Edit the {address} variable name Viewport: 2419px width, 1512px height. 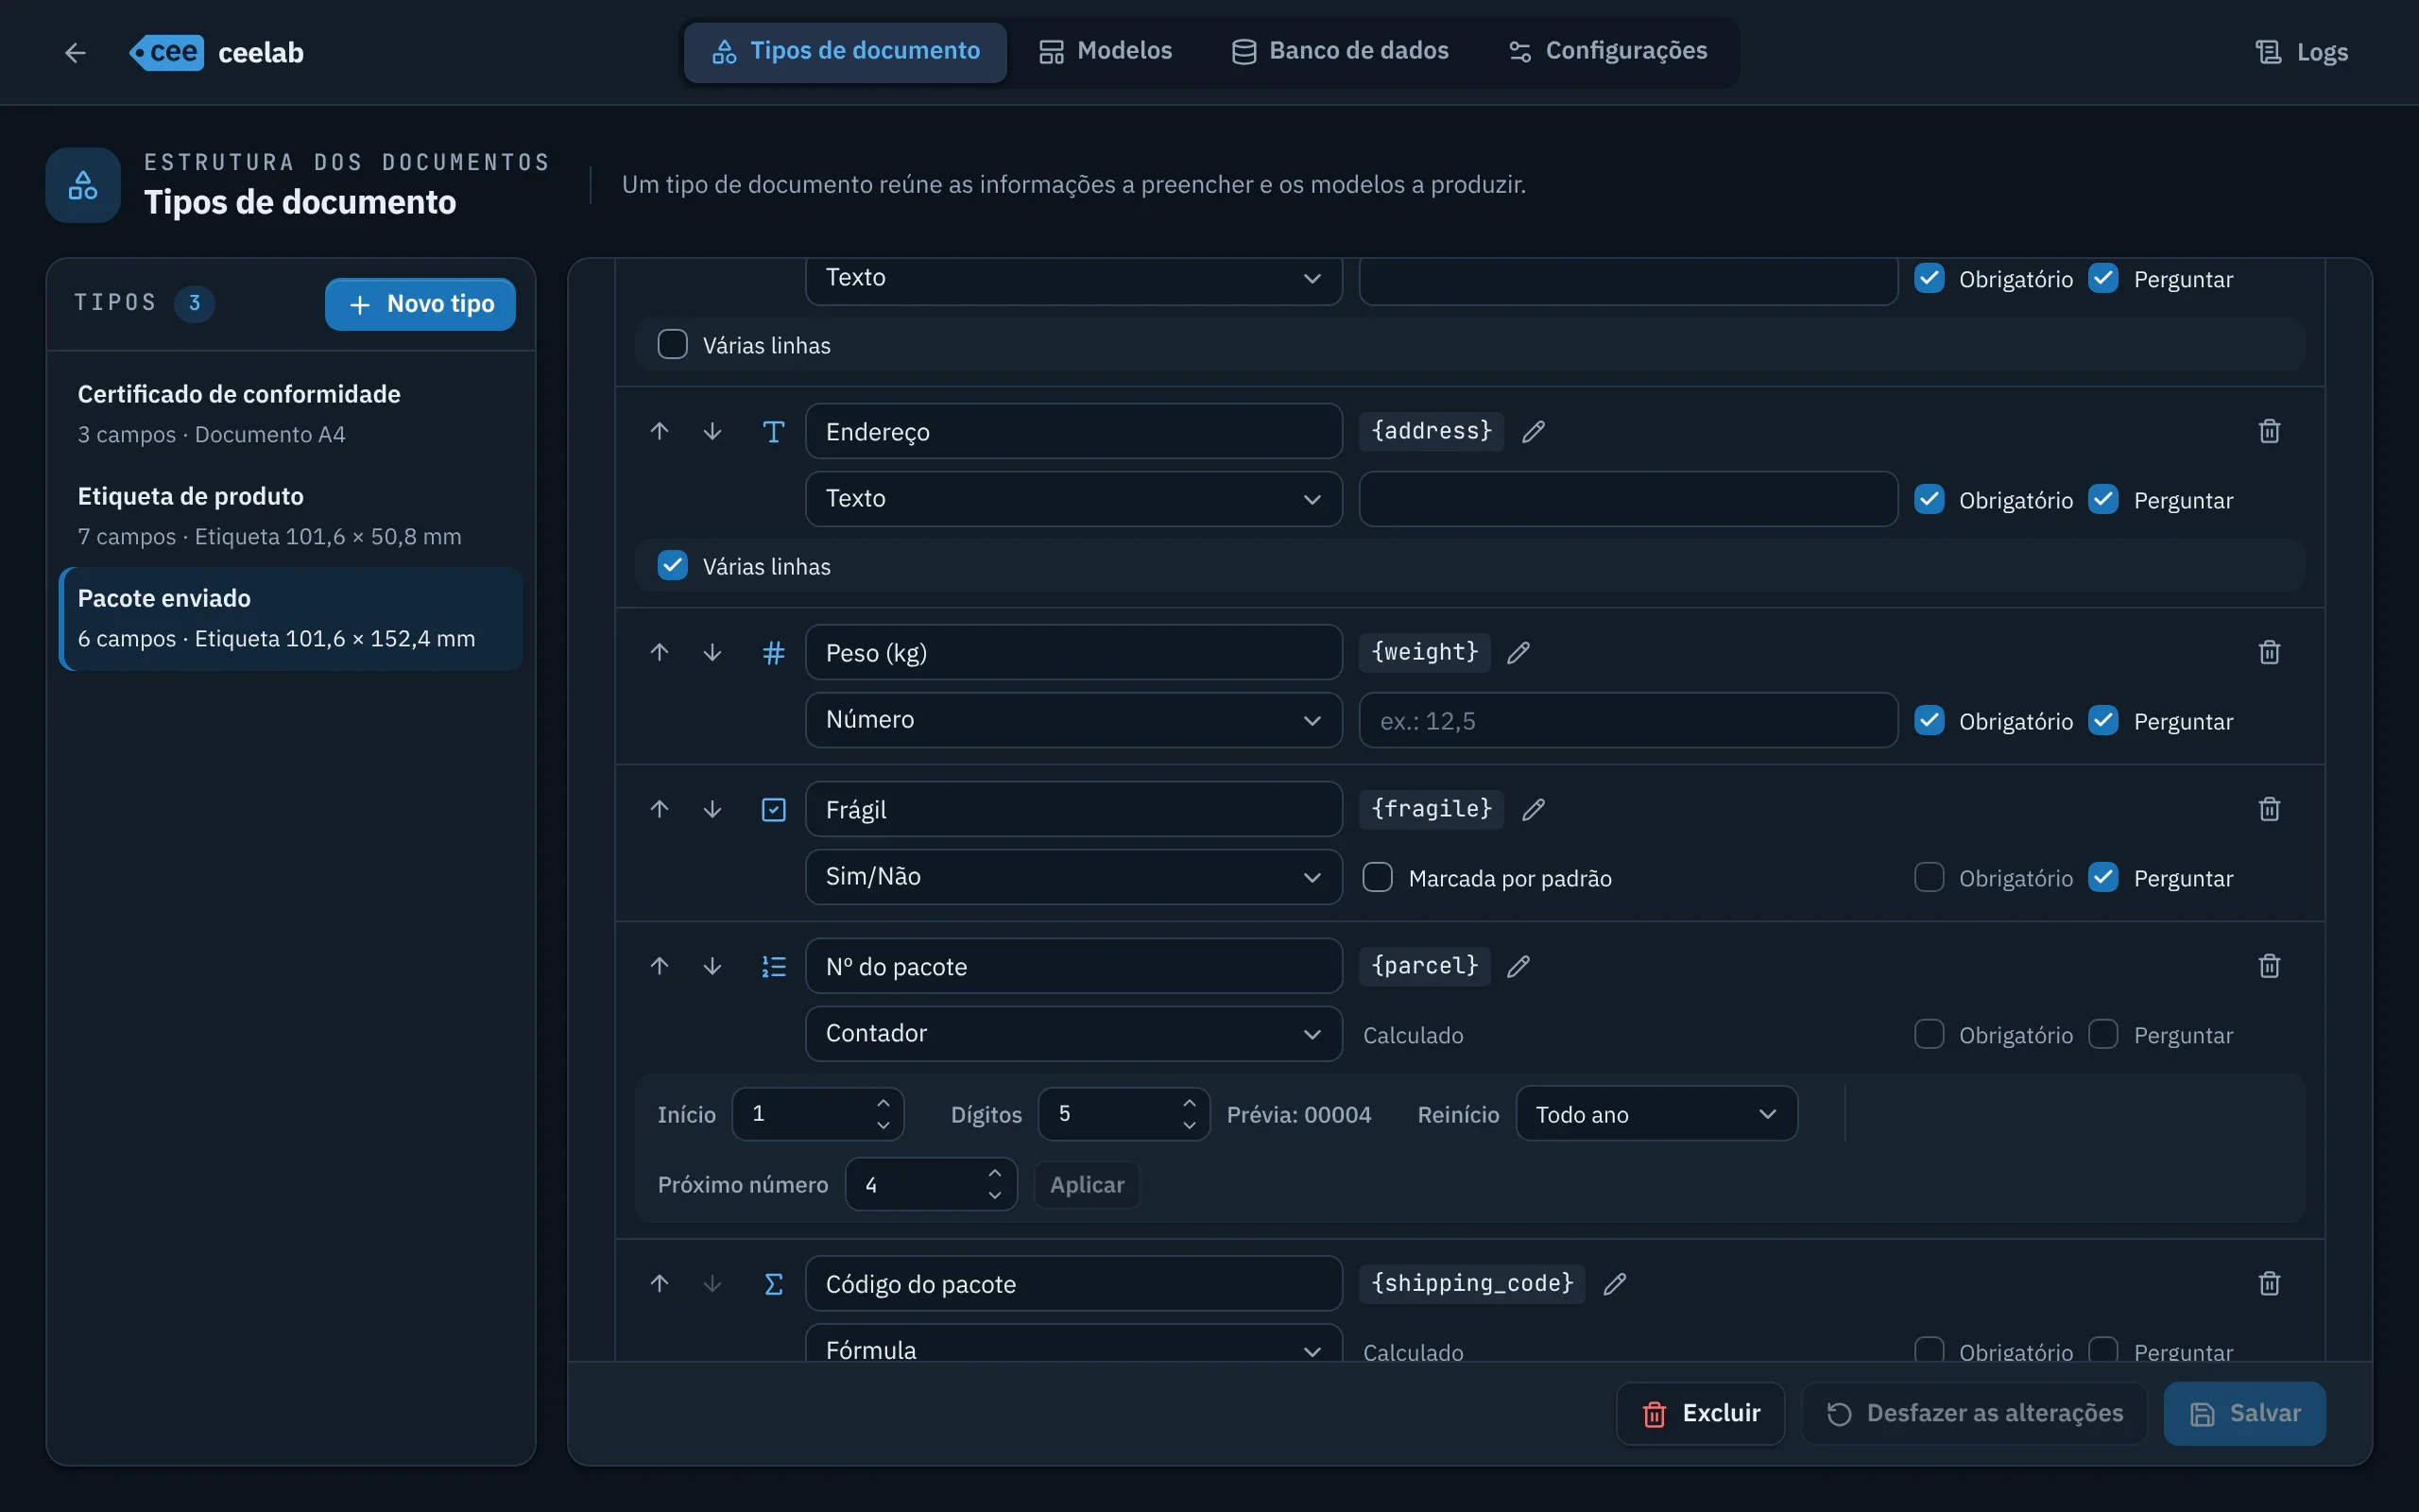[1534, 431]
